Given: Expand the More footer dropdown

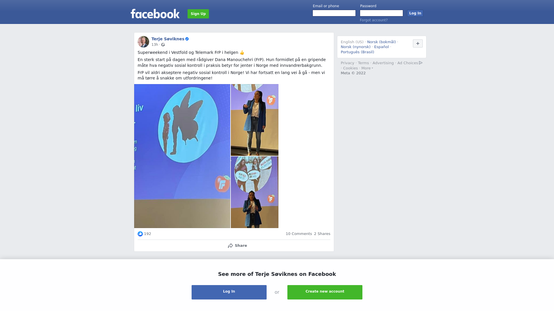Looking at the screenshot, I should click(367, 68).
